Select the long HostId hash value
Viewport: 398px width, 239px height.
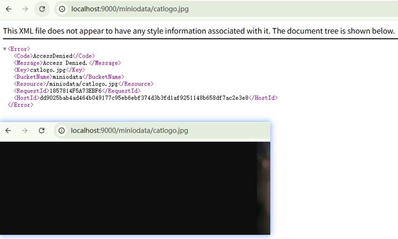click(144, 98)
